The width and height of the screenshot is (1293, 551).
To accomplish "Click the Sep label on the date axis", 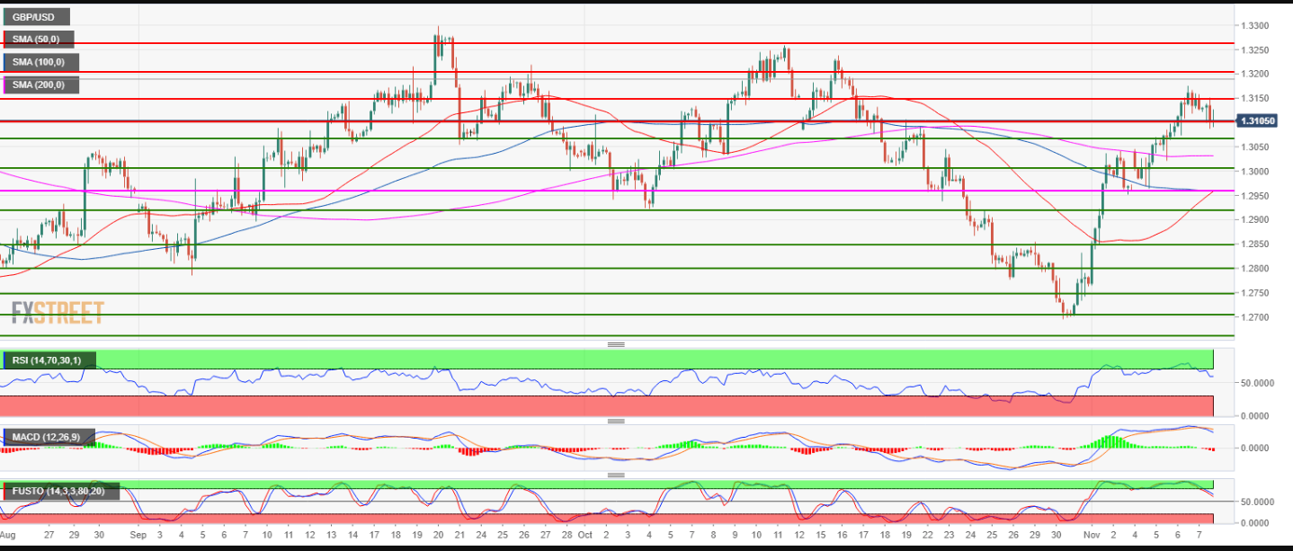I will [137, 533].
